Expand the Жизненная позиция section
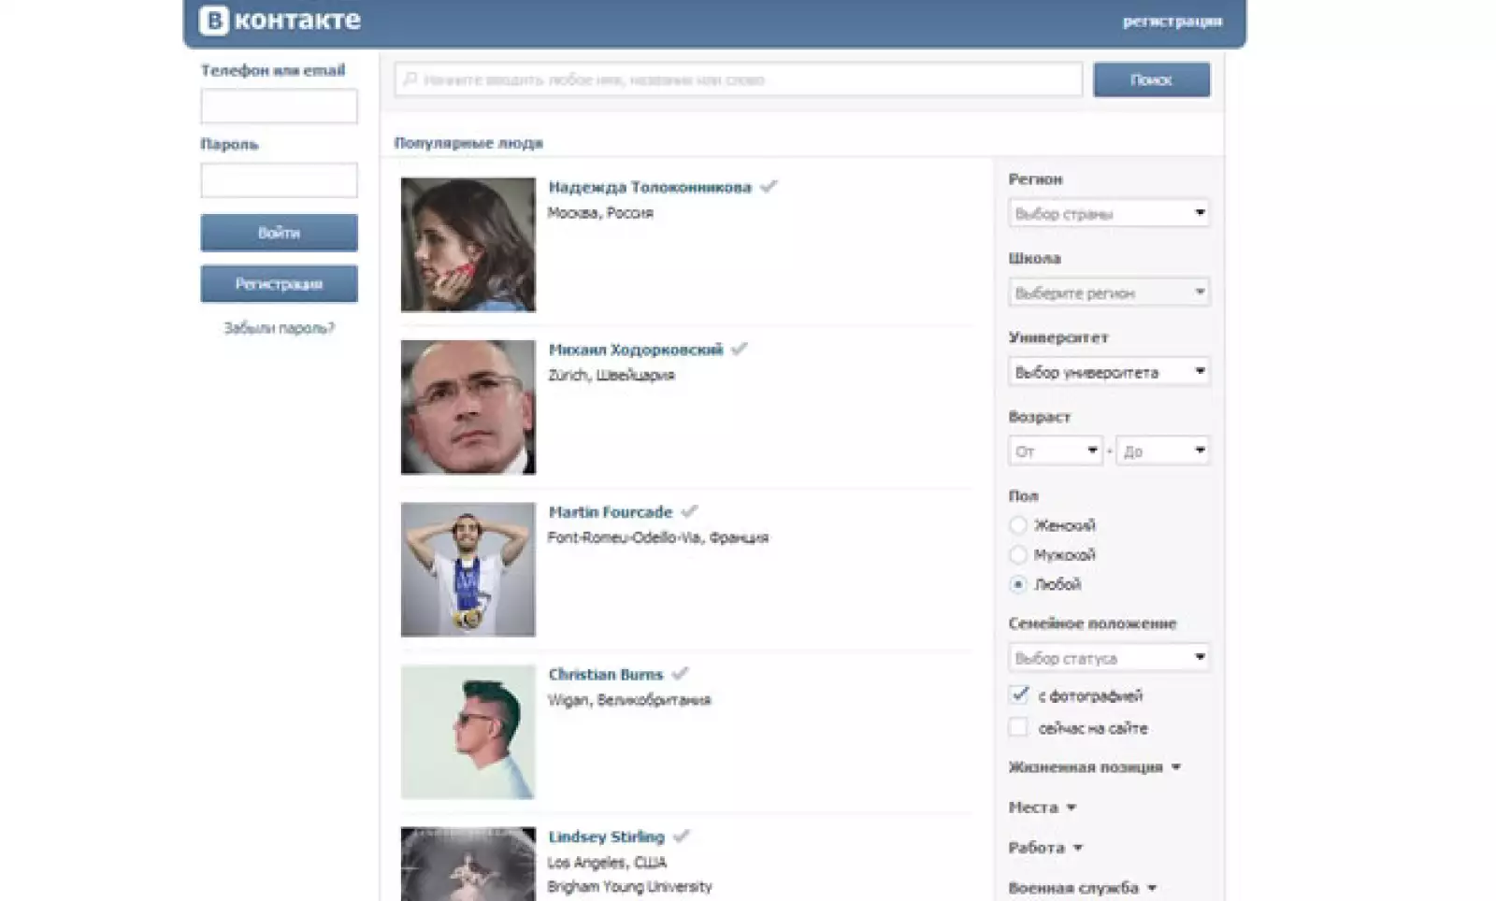The image size is (1496, 901). point(1094,767)
